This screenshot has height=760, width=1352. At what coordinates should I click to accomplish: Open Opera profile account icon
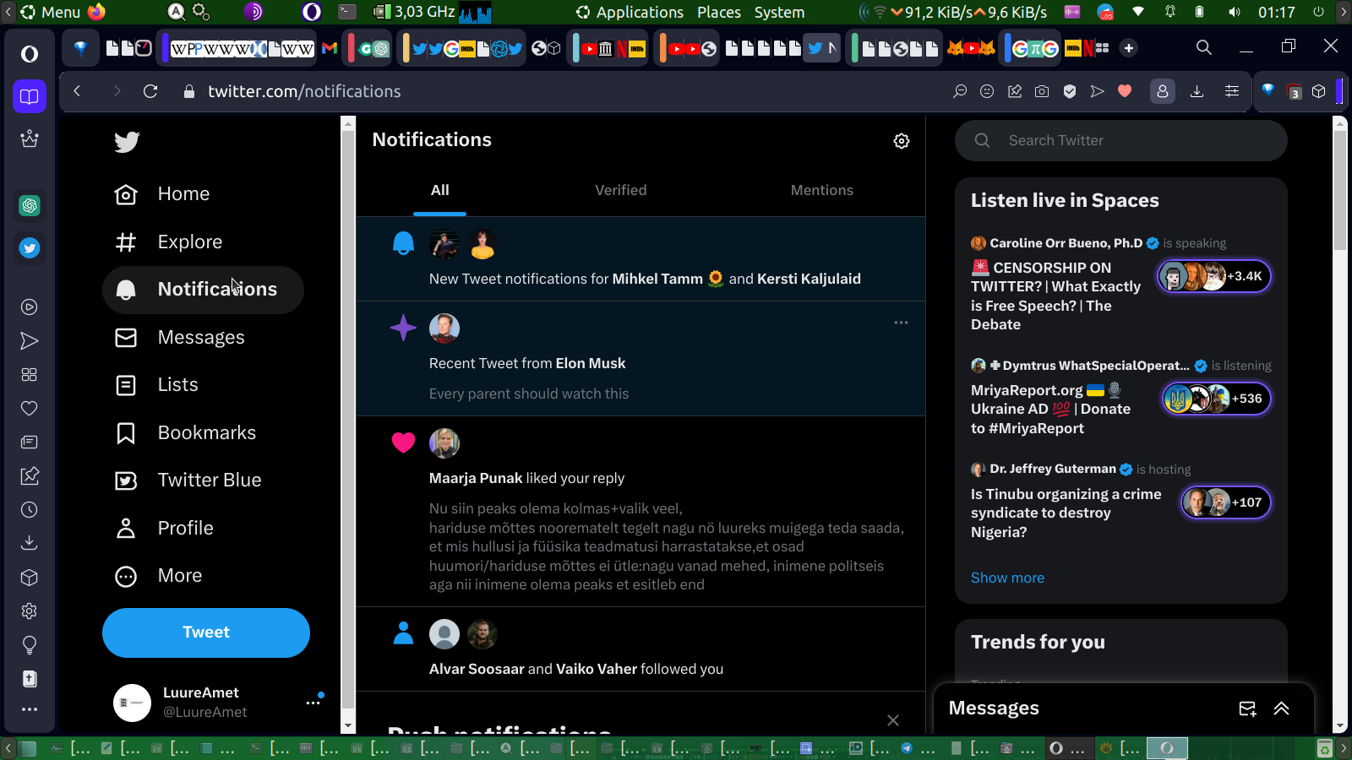[1163, 91]
